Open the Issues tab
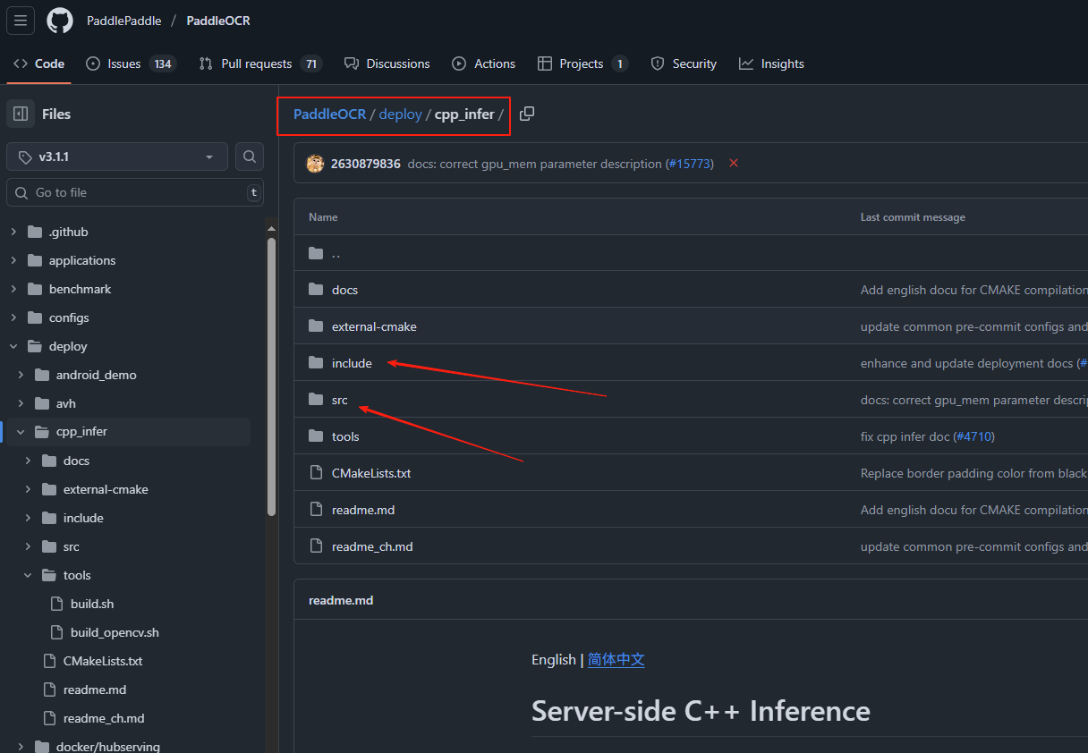 point(131,63)
